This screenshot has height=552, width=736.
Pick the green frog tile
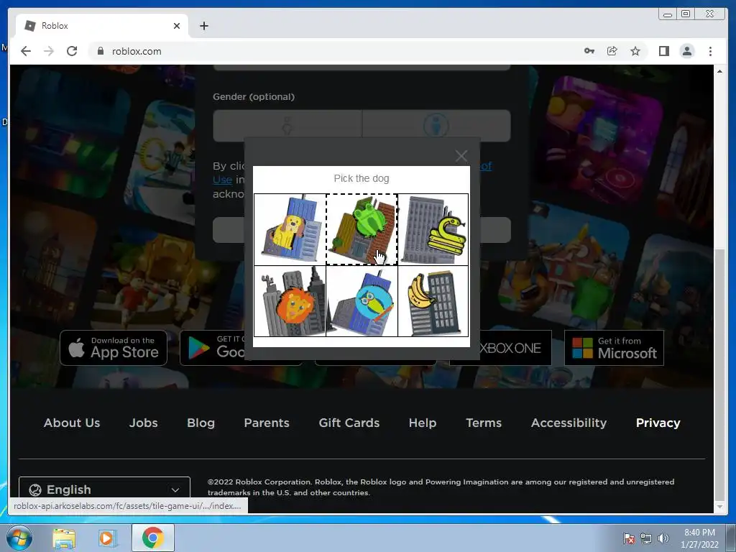pos(362,229)
